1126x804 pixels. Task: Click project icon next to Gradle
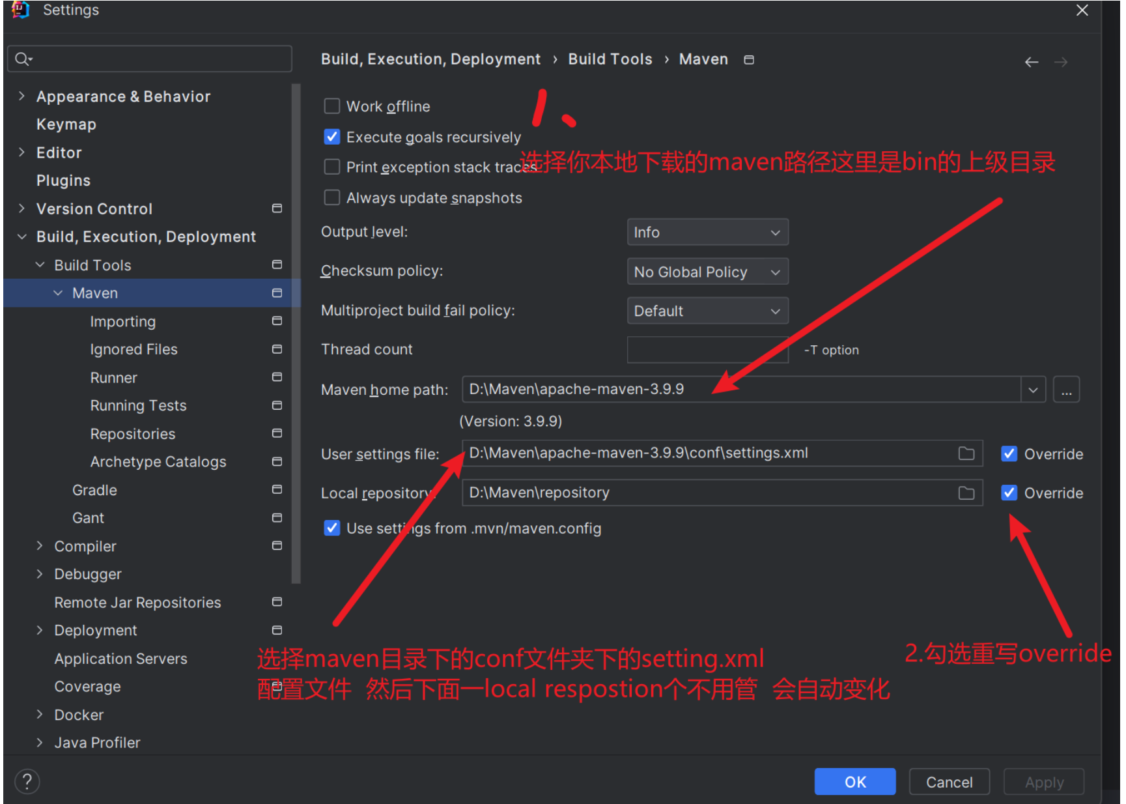pos(277,489)
